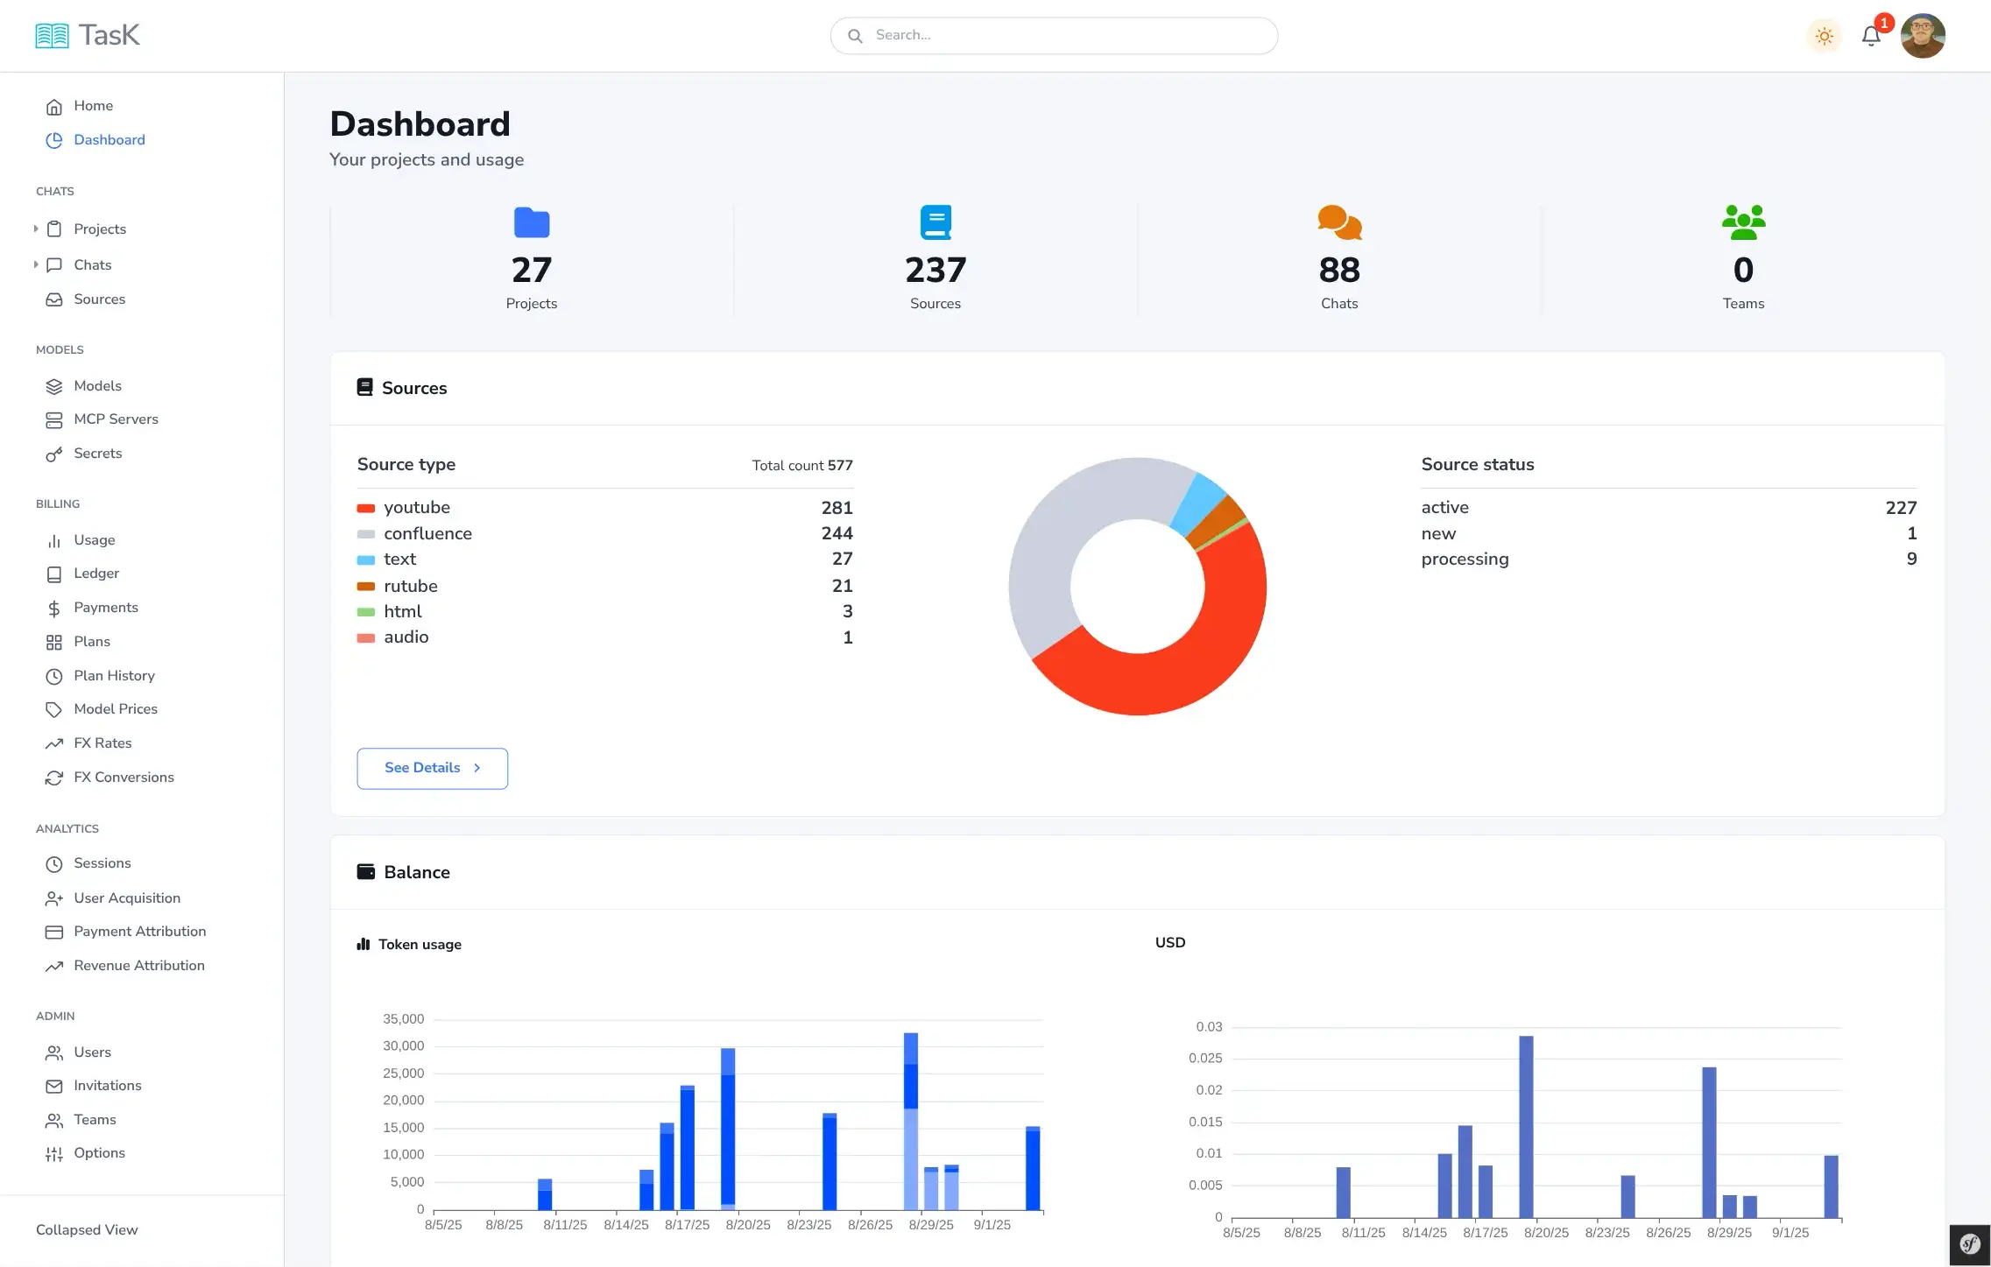Image resolution: width=1991 pixels, height=1267 pixels.
Task: Click the green Teams people icon
Action: pyautogui.click(x=1743, y=222)
